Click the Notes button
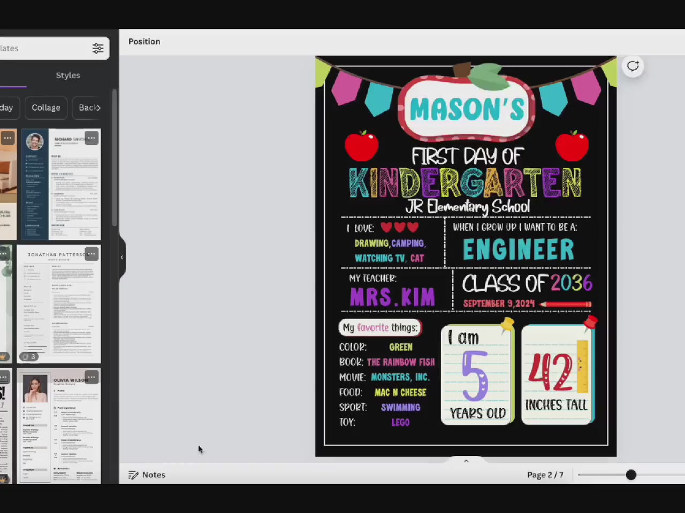 pyautogui.click(x=147, y=475)
